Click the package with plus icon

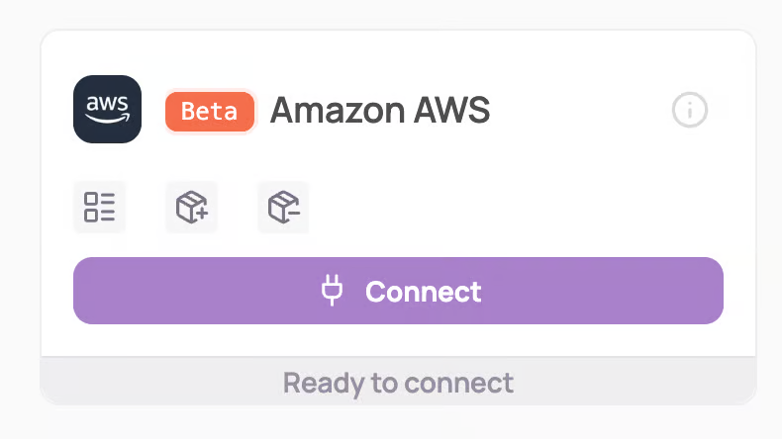point(191,208)
